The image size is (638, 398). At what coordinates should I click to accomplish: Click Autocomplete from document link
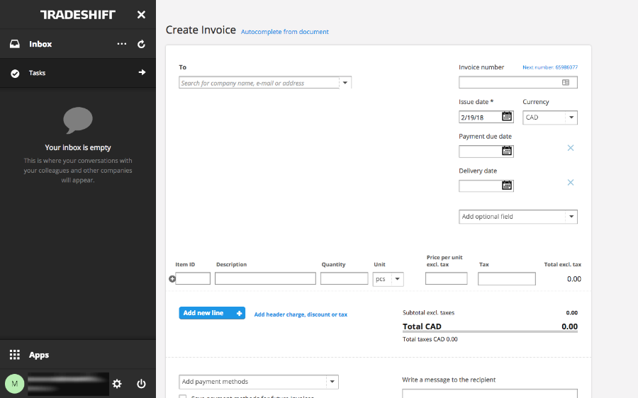click(285, 32)
